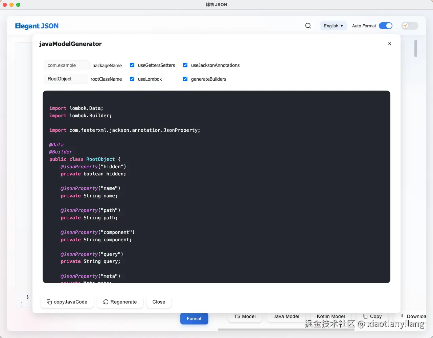This screenshot has height=338, width=433.
Task: Click the 'import lombok.Builder;' code line
Action: coord(81,116)
